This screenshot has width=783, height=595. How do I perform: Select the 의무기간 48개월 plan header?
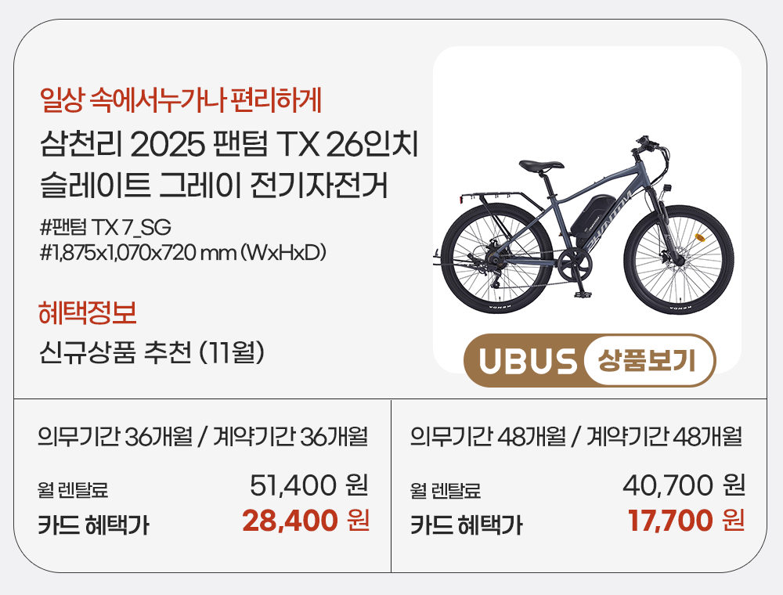pos(576,436)
